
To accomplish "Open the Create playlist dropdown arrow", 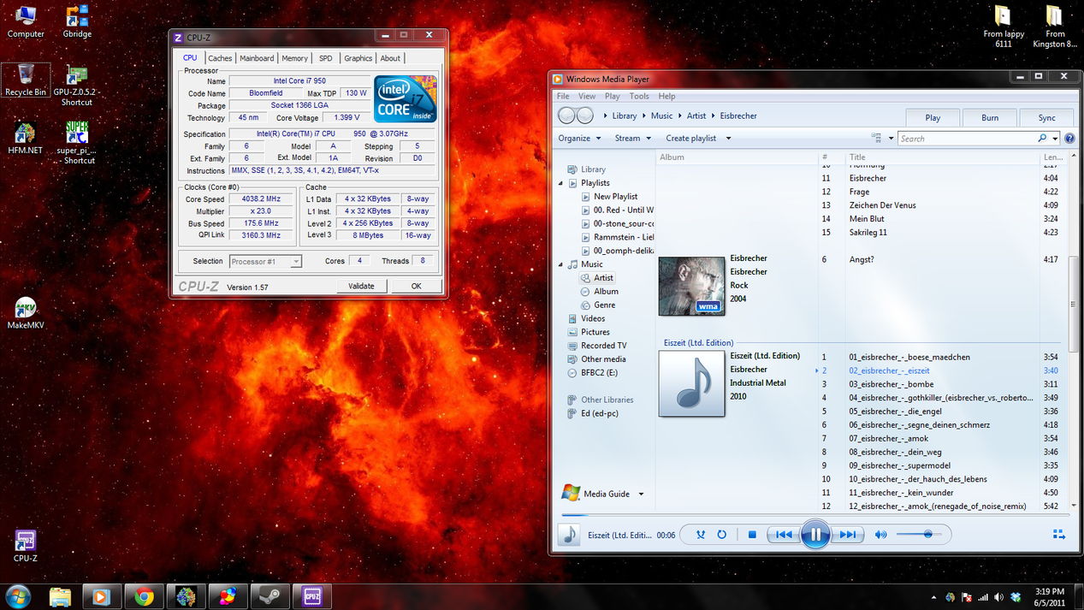I will (728, 139).
